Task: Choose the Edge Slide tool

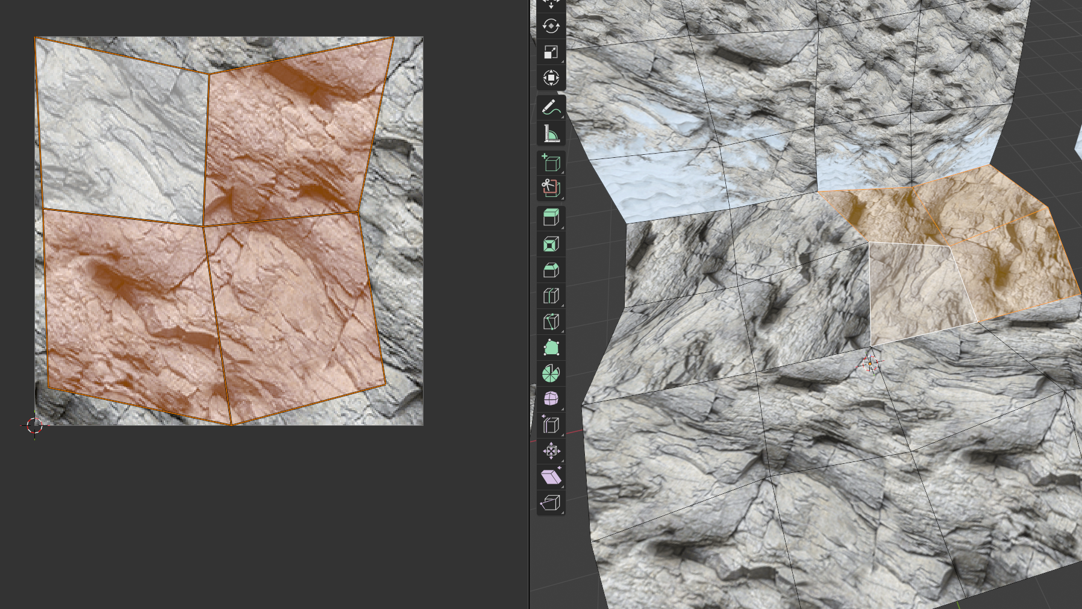Action: click(551, 425)
